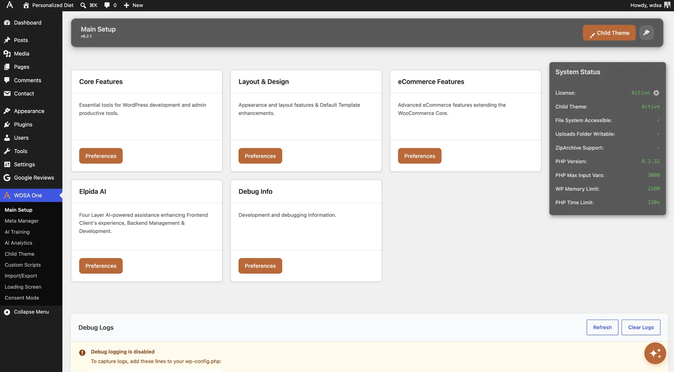674x372 pixels.
Task: Open the Pages menu in sidebar
Action: tap(31, 67)
